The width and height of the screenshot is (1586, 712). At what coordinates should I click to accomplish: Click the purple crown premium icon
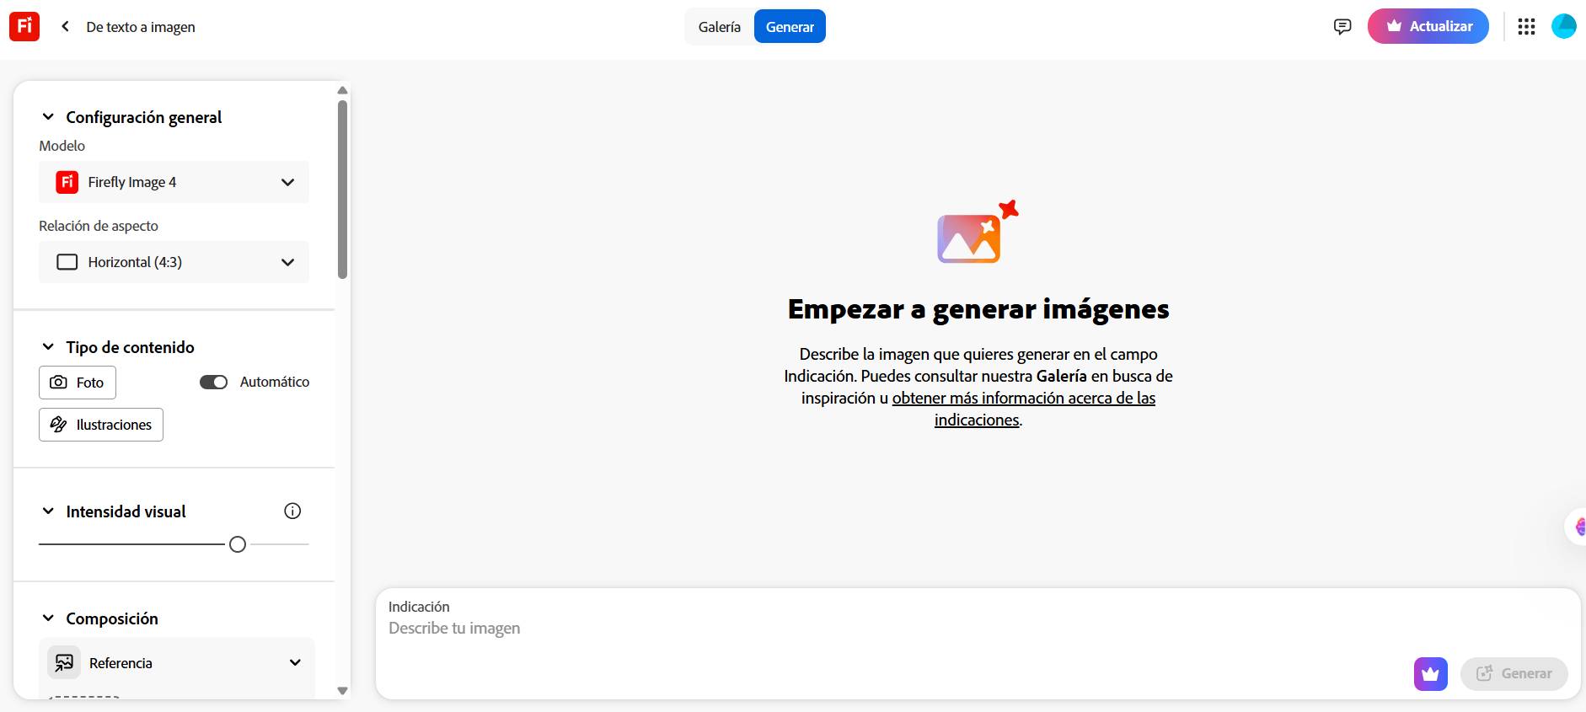(1430, 674)
